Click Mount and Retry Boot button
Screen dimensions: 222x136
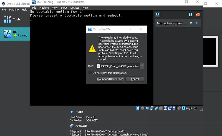pos(110,79)
